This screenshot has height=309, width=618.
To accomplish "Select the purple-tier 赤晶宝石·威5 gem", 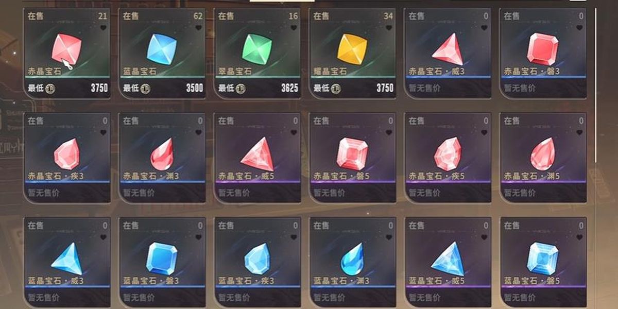I will 257,154.
